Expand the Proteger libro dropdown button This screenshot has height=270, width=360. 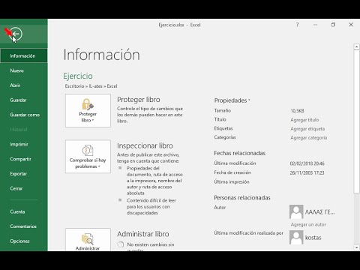pyautogui.click(x=88, y=110)
